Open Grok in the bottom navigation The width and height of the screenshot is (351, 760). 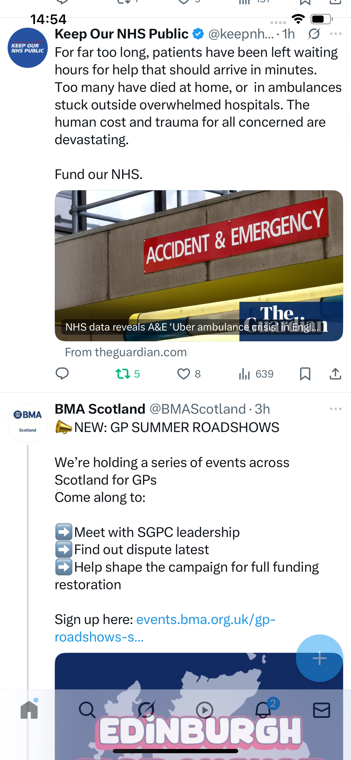click(146, 710)
